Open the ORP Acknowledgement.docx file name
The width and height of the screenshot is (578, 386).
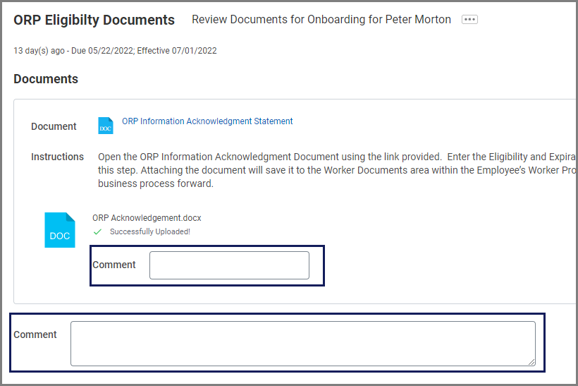[x=147, y=218]
